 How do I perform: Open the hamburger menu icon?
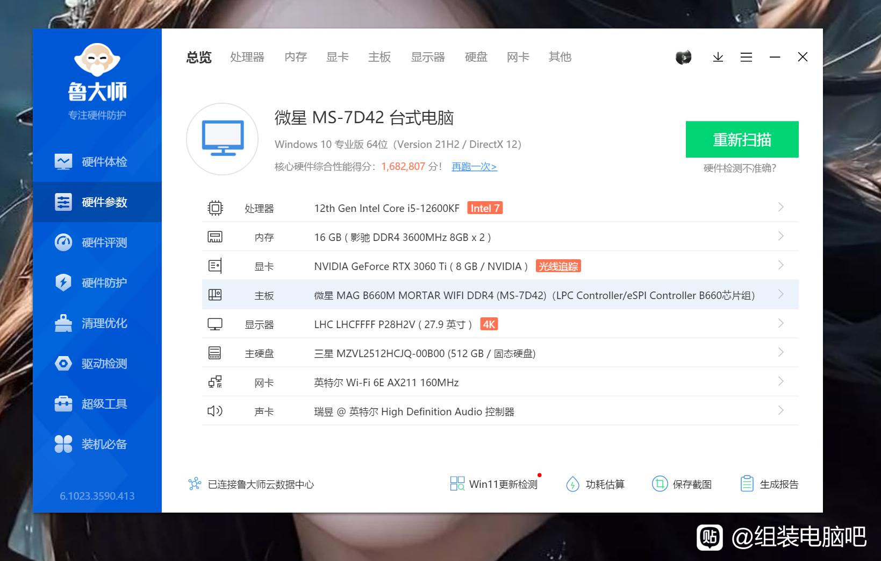click(746, 57)
